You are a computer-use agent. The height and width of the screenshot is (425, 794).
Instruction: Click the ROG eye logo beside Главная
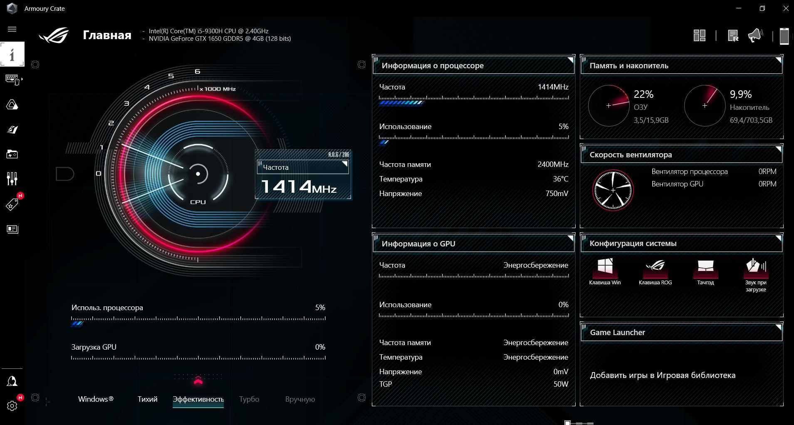click(54, 35)
